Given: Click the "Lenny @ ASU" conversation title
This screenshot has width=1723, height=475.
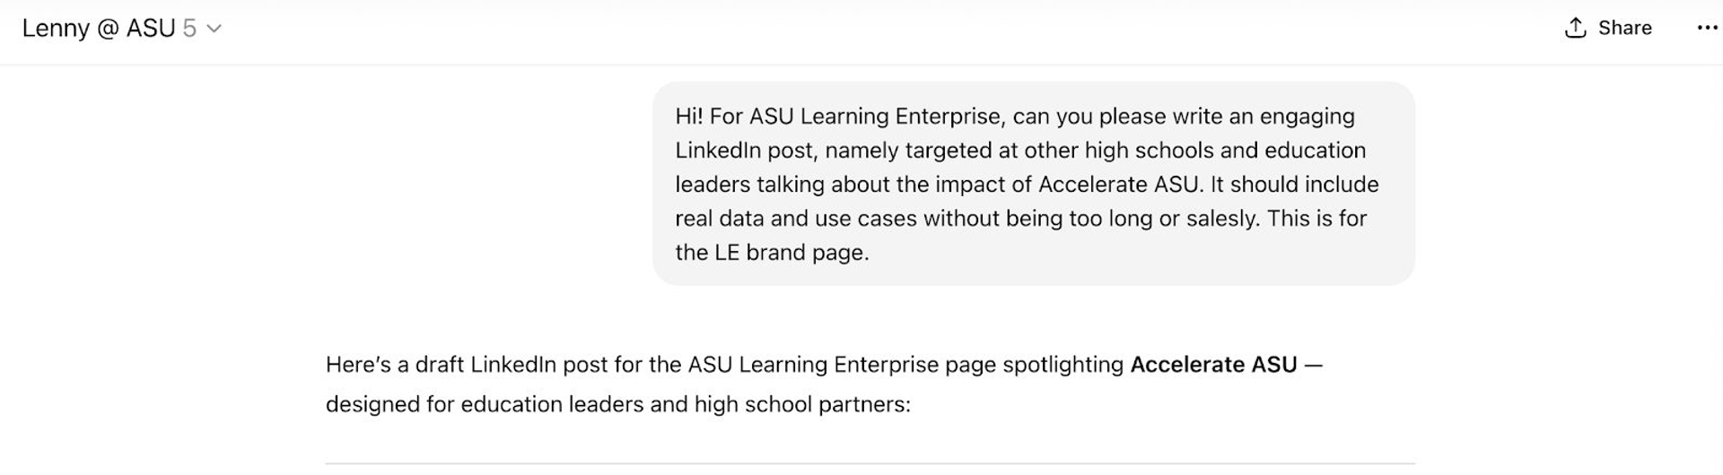Looking at the screenshot, I should [98, 29].
